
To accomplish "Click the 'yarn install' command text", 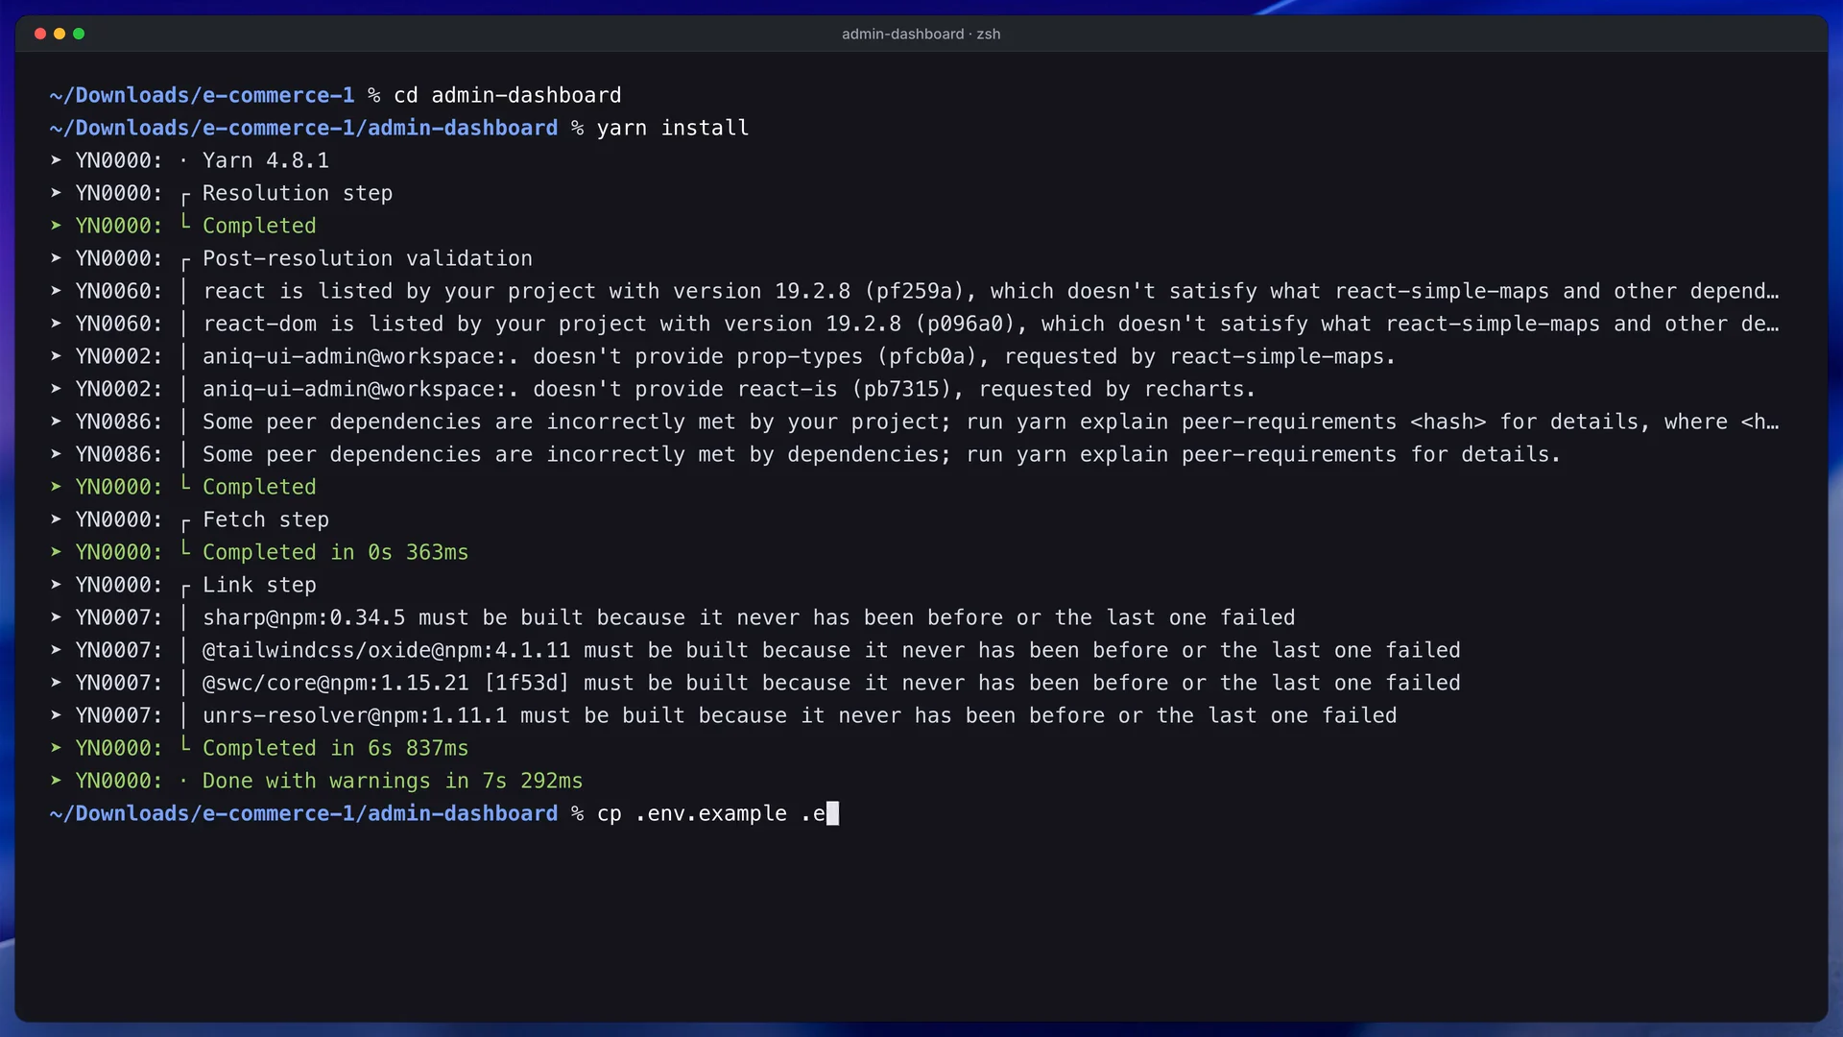I will (x=673, y=128).
